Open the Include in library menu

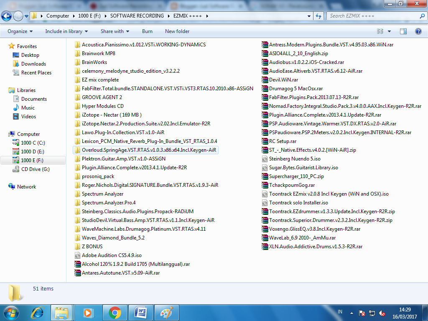(x=66, y=31)
